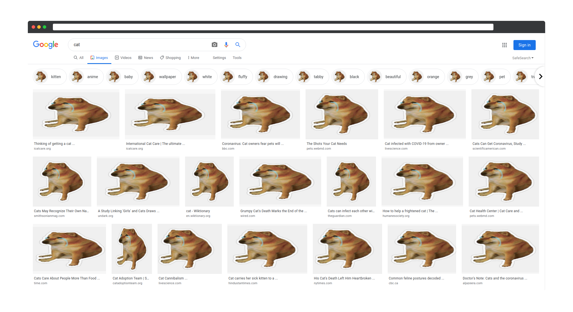
Task: Open the Shopping results tab
Action: [170, 58]
